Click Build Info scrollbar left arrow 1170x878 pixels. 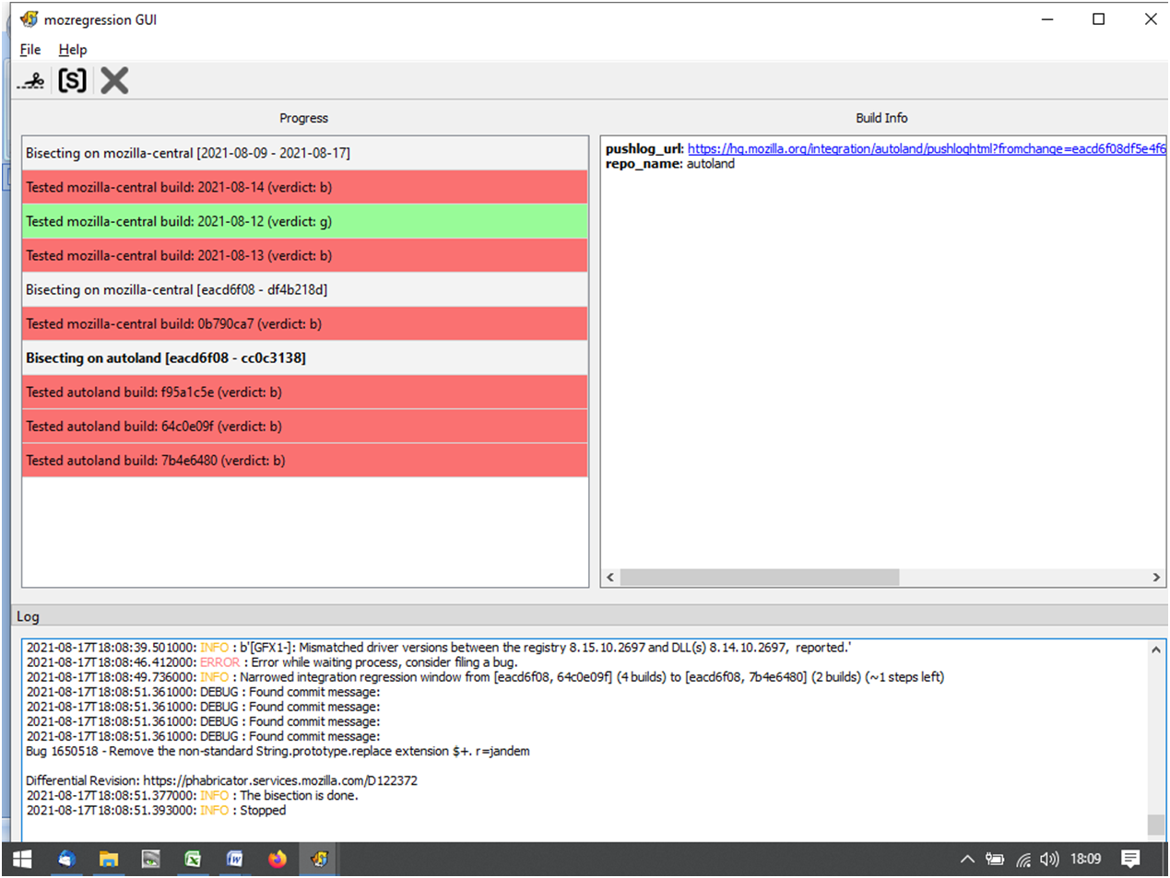click(609, 577)
